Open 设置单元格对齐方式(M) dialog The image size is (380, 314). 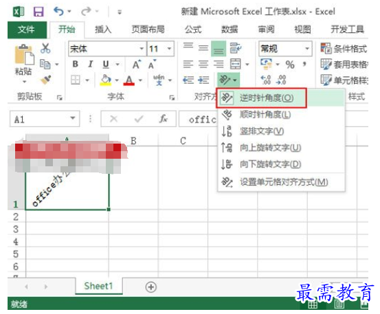[x=281, y=182]
